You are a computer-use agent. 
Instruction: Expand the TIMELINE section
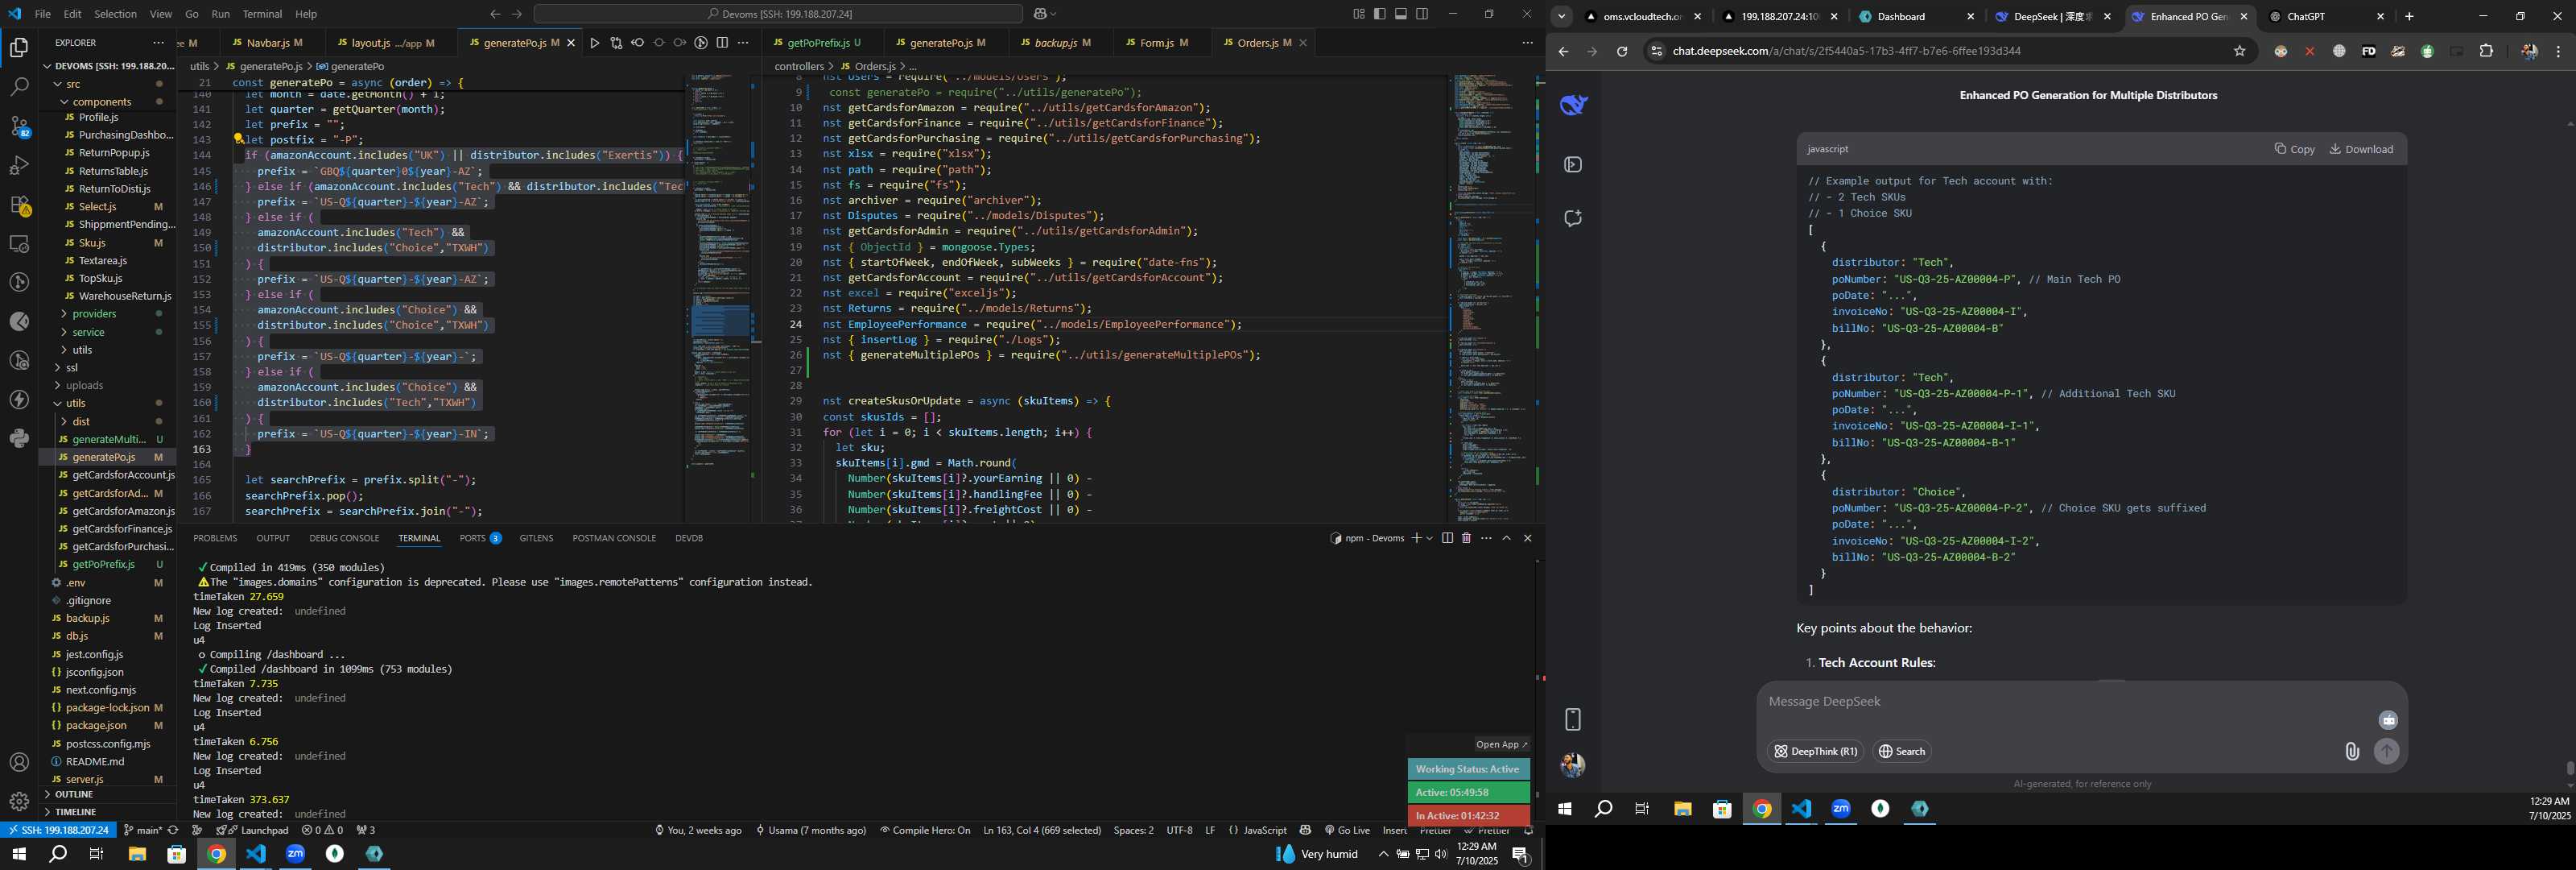[x=75, y=812]
